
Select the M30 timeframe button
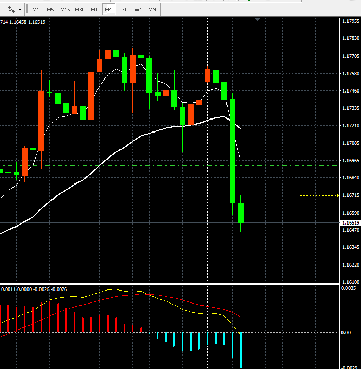(79, 10)
